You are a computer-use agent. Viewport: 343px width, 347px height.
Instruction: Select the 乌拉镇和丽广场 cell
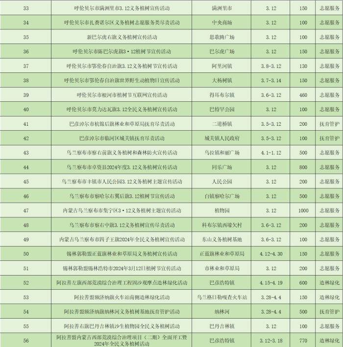[x=222, y=153]
